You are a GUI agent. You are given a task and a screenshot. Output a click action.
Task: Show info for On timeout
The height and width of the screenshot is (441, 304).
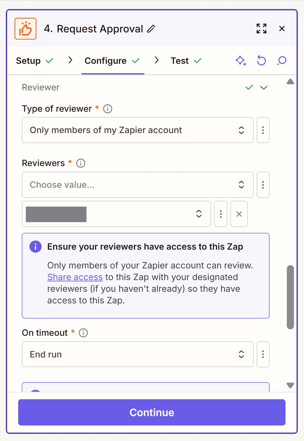point(83,333)
